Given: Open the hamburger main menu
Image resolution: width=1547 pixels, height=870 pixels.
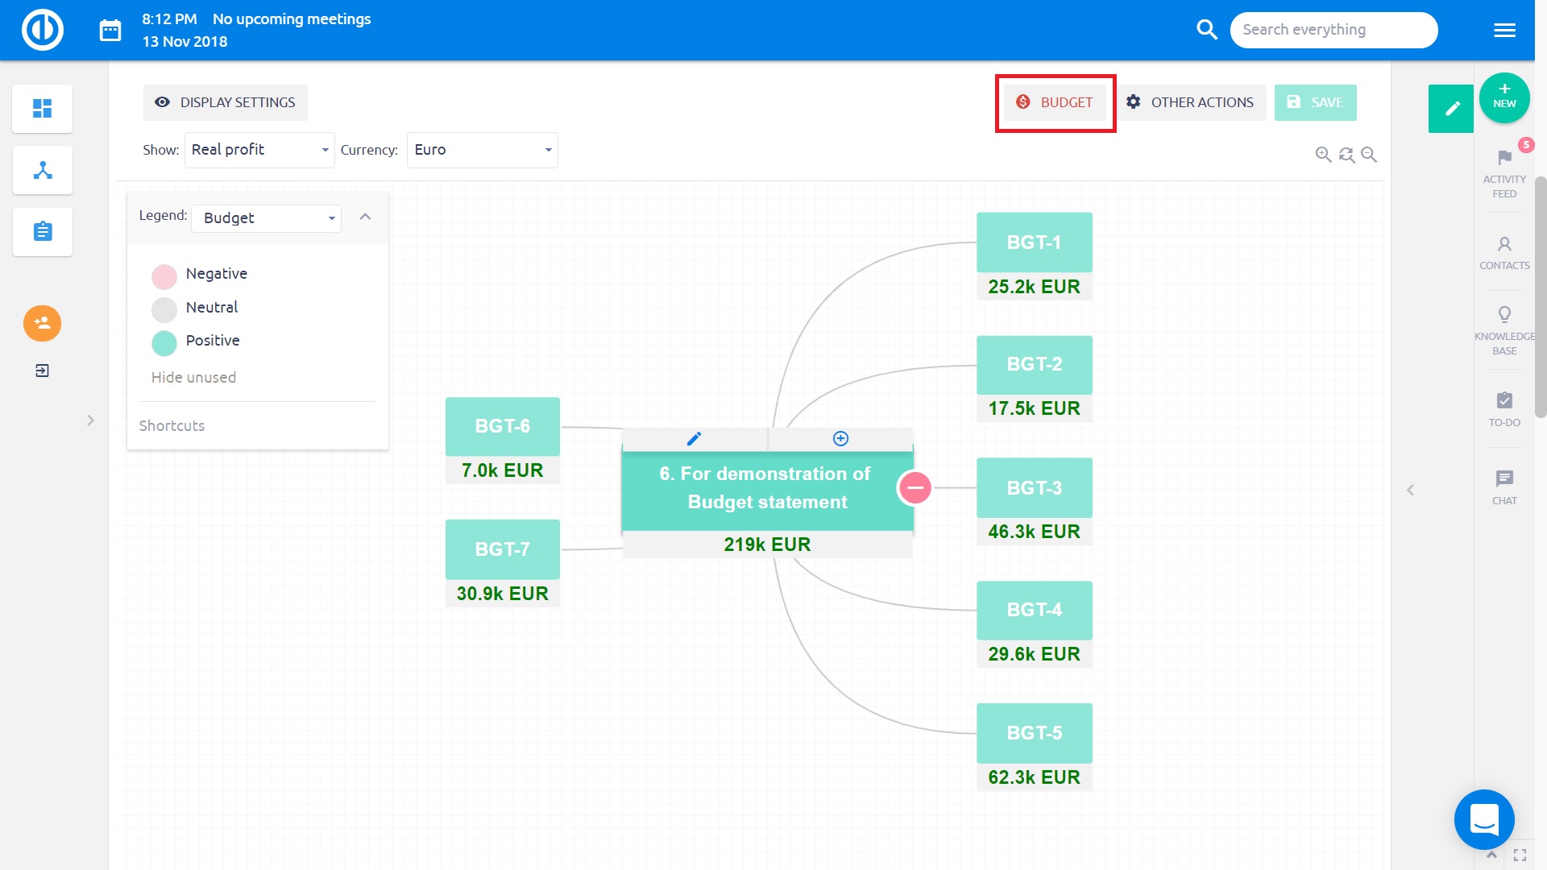Looking at the screenshot, I should click(1504, 31).
